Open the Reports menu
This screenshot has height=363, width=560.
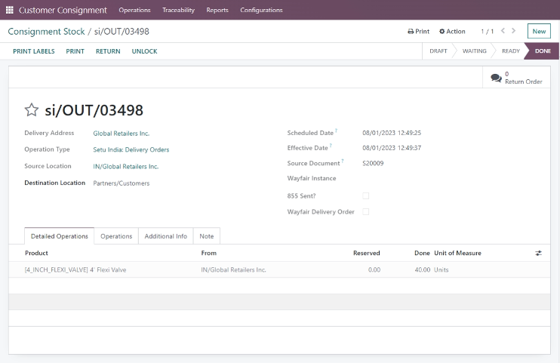click(217, 10)
